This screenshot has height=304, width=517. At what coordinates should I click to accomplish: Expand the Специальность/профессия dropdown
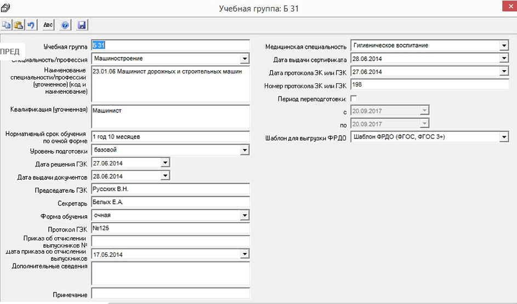click(245, 59)
